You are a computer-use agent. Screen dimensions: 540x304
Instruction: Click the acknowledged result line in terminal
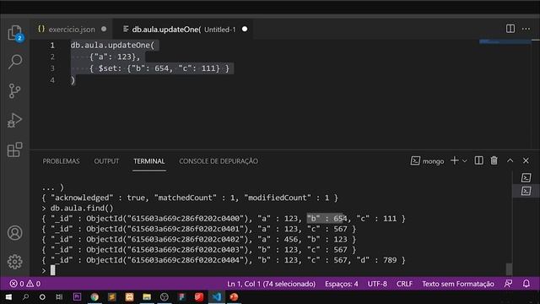[190, 198]
